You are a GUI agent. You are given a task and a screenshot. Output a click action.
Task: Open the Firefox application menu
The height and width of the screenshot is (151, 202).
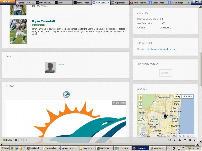click(x=8, y=2)
